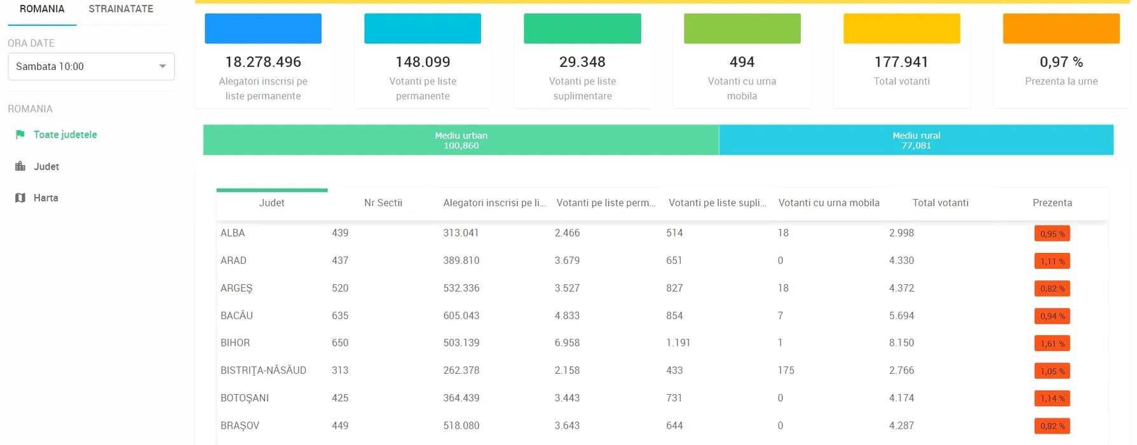This screenshot has height=445, width=1137.
Task: Open the Sambata 10:00 dropdown arrow
Action: coord(162,67)
